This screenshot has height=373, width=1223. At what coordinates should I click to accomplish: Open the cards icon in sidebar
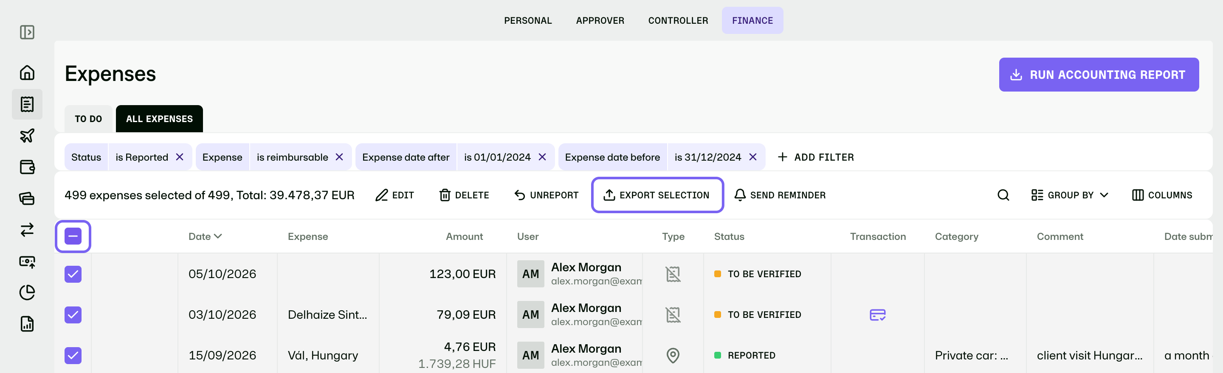click(27, 198)
